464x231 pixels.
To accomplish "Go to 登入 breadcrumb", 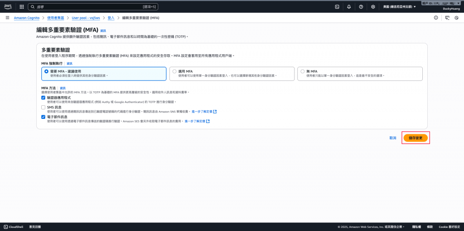I will click(x=111, y=18).
